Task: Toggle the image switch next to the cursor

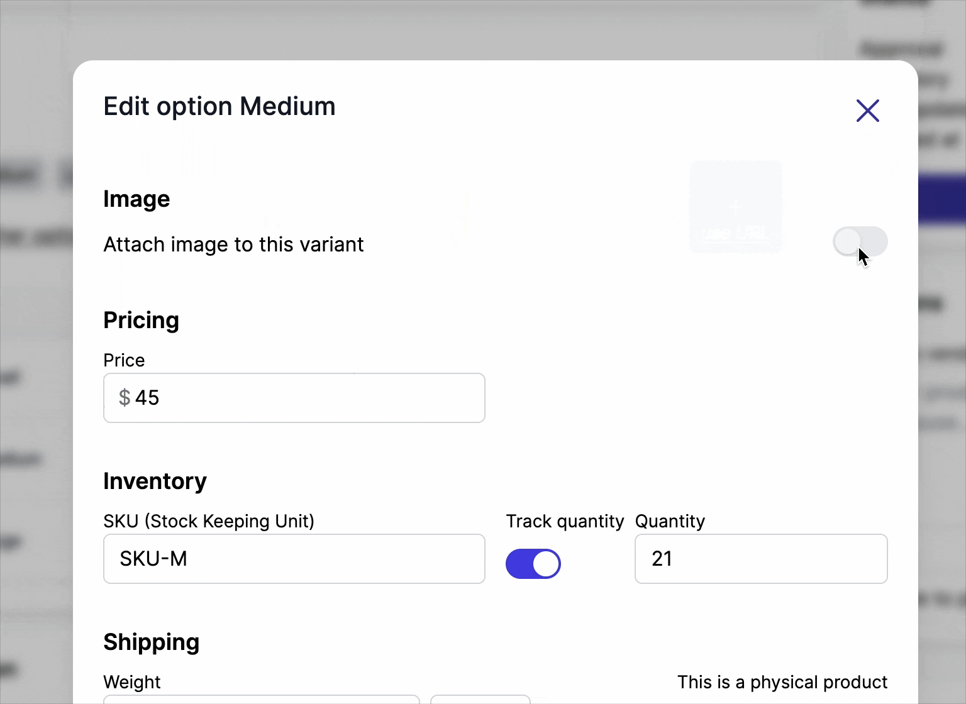Action: (x=860, y=242)
